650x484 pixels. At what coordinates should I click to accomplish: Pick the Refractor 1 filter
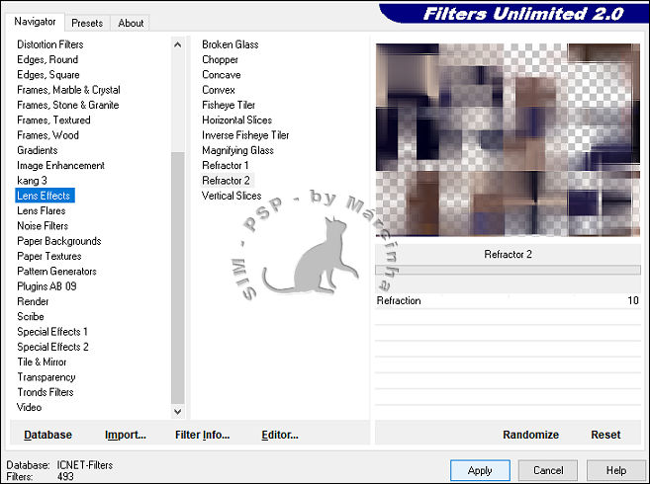[x=226, y=165]
